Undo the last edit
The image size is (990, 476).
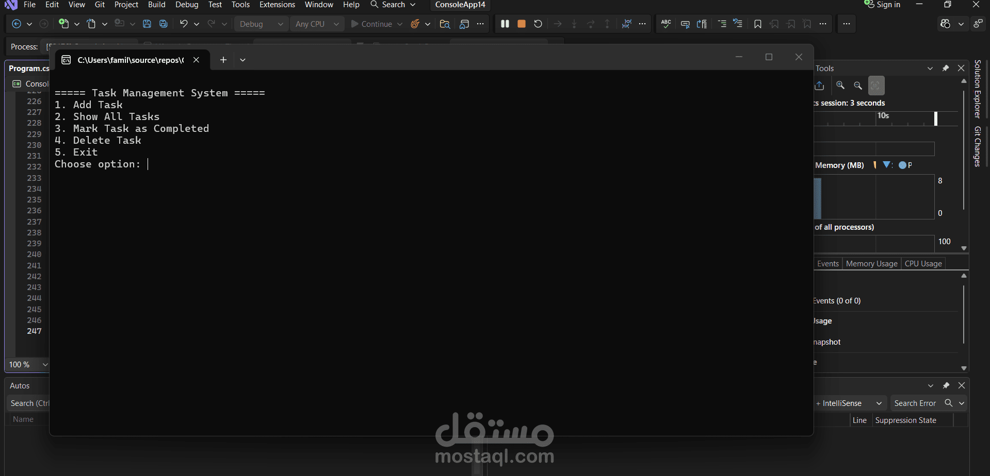click(x=184, y=24)
